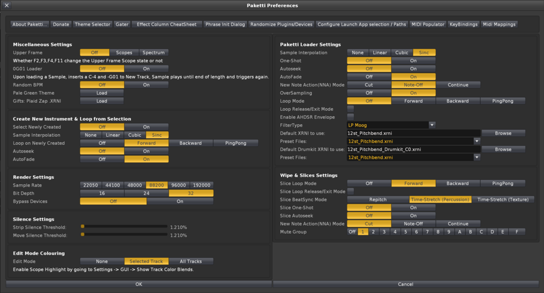544x293 pixels.
Task: Select Time-Stretch (Texture) BeatSync mode
Action: tap(503, 199)
